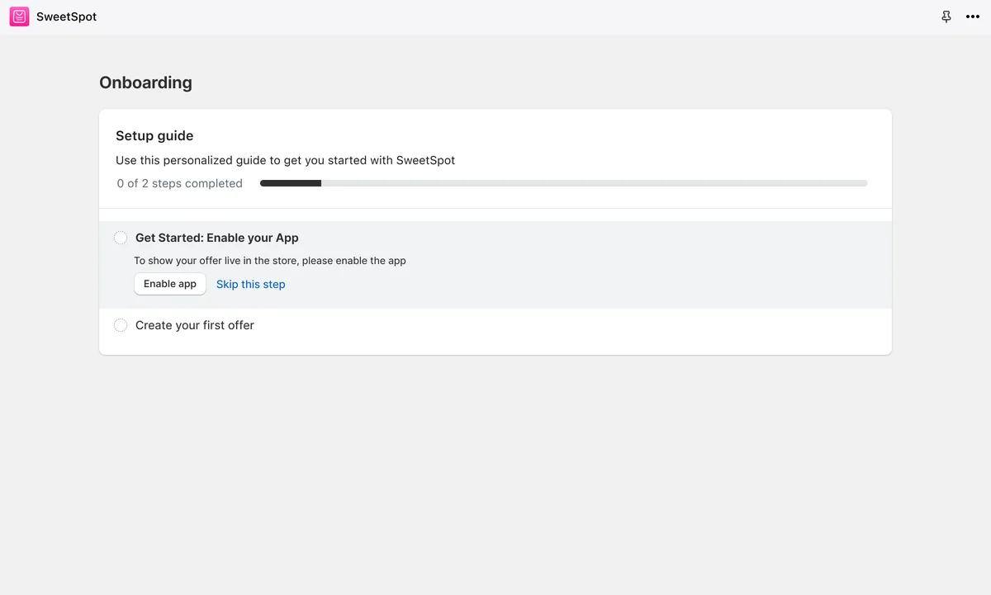This screenshot has width=991, height=595.
Task: Click the Setup guide heading
Action: [154, 136]
